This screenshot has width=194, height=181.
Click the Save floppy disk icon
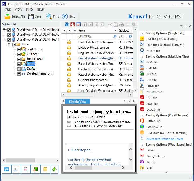pyautogui.click(x=31, y=16)
